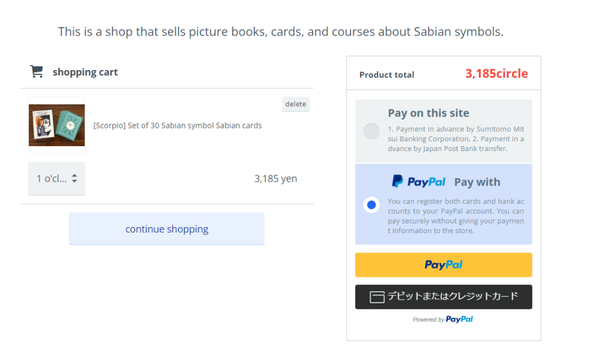Delete the Scorpio card set from cart
The height and width of the screenshot is (357, 604).
click(295, 104)
